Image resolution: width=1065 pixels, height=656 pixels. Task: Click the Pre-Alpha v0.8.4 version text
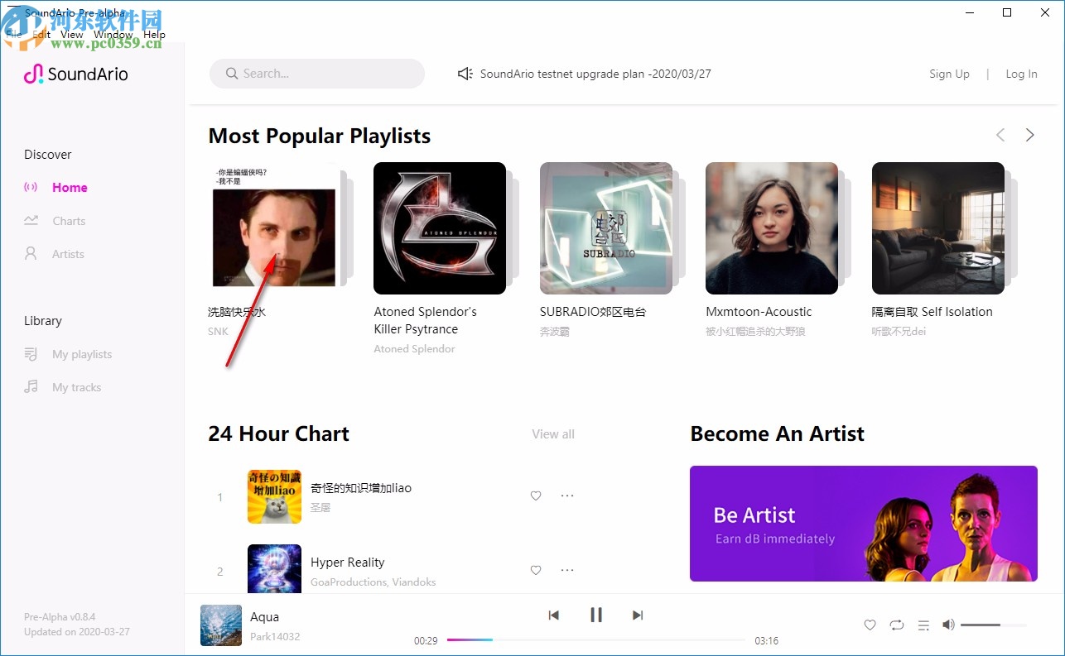[60, 617]
